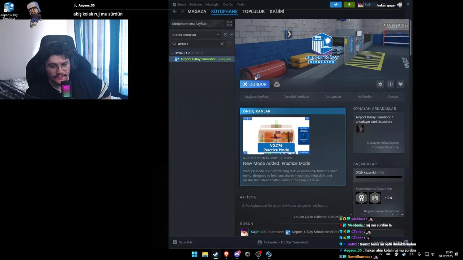463x260 pixels.
Task: Show game information icon
Action: point(390,84)
